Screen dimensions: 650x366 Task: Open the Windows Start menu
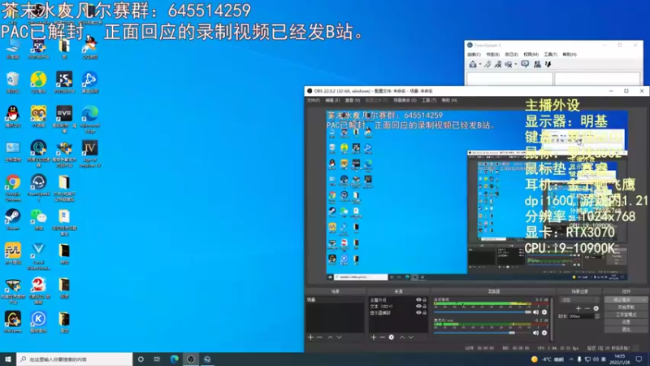[8, 359]
